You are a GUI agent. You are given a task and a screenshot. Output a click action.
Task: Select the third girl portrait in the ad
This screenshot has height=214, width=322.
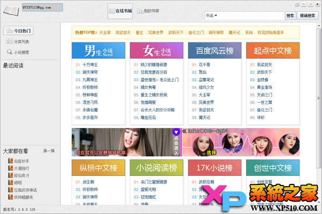click(x=262, y=146)
